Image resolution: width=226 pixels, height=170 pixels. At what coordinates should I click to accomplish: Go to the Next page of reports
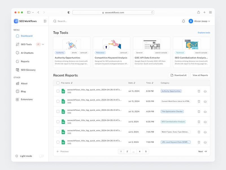(203, 151)
